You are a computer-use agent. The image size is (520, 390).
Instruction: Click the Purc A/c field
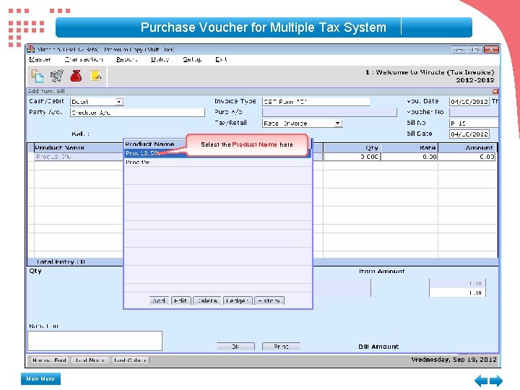pyautogui.click(x=329, y=113)
